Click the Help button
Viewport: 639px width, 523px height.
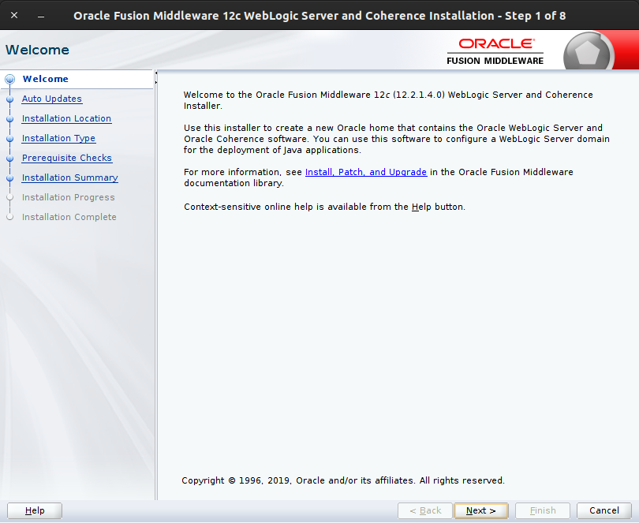point(35,510)
